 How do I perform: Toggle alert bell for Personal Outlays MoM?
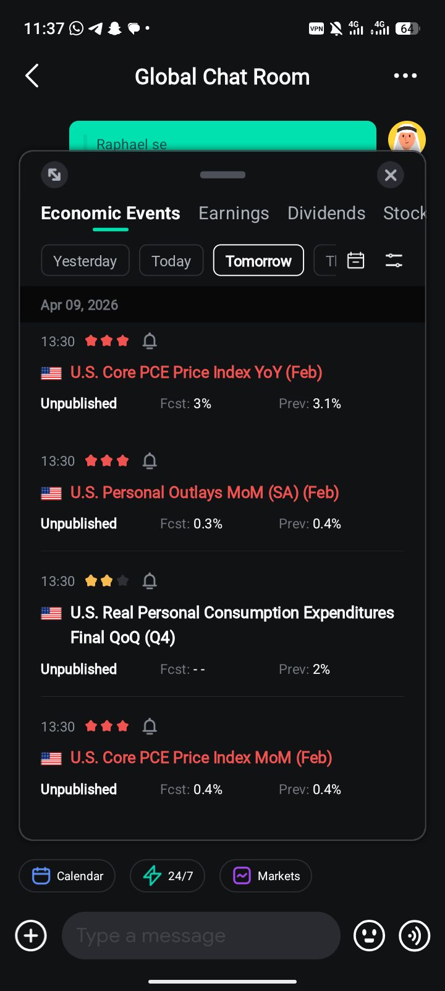[150, 461]
